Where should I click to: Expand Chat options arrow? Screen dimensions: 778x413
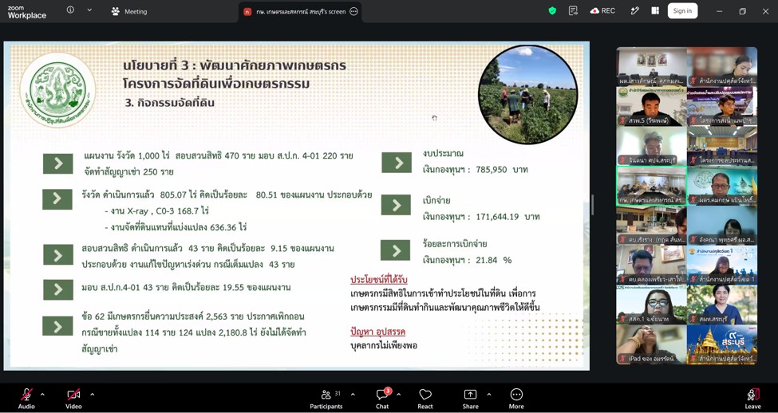398,395
